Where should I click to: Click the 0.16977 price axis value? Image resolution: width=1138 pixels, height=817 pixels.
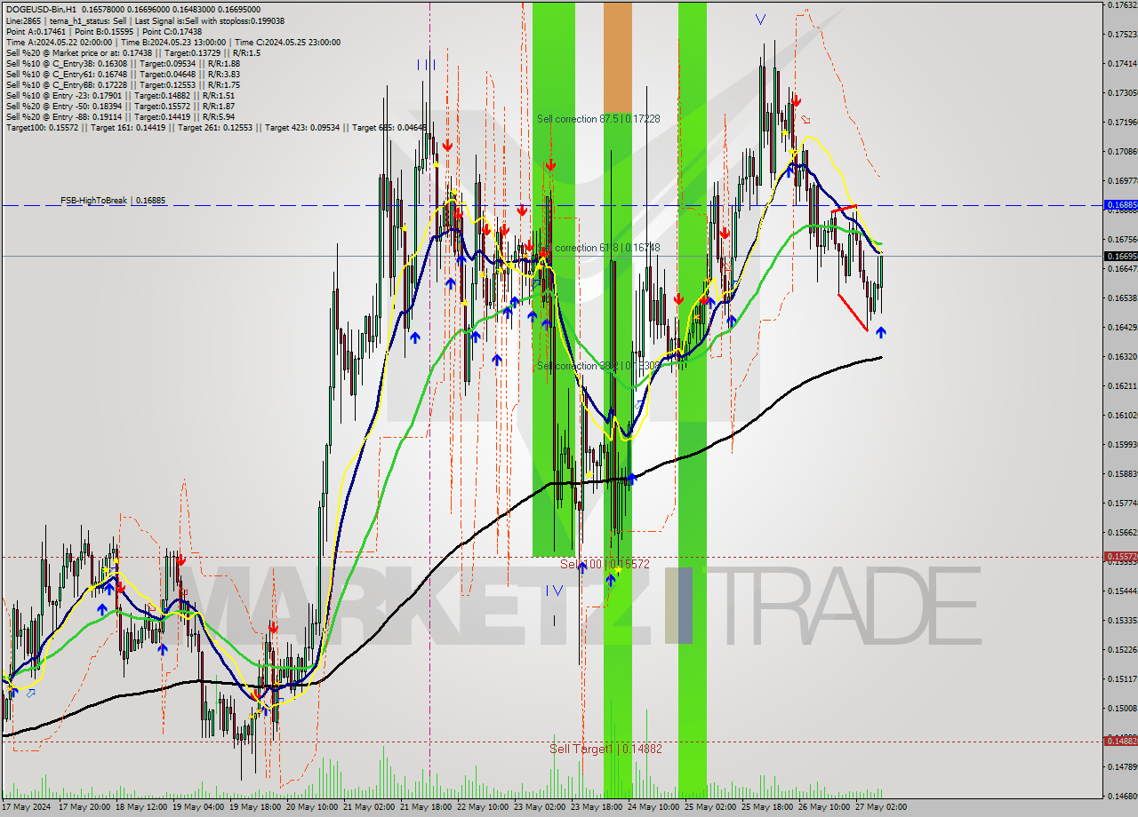1123,180
